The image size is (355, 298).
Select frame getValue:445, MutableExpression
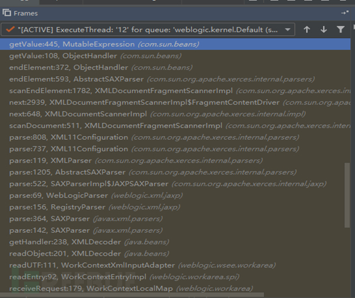coord(176,44)
